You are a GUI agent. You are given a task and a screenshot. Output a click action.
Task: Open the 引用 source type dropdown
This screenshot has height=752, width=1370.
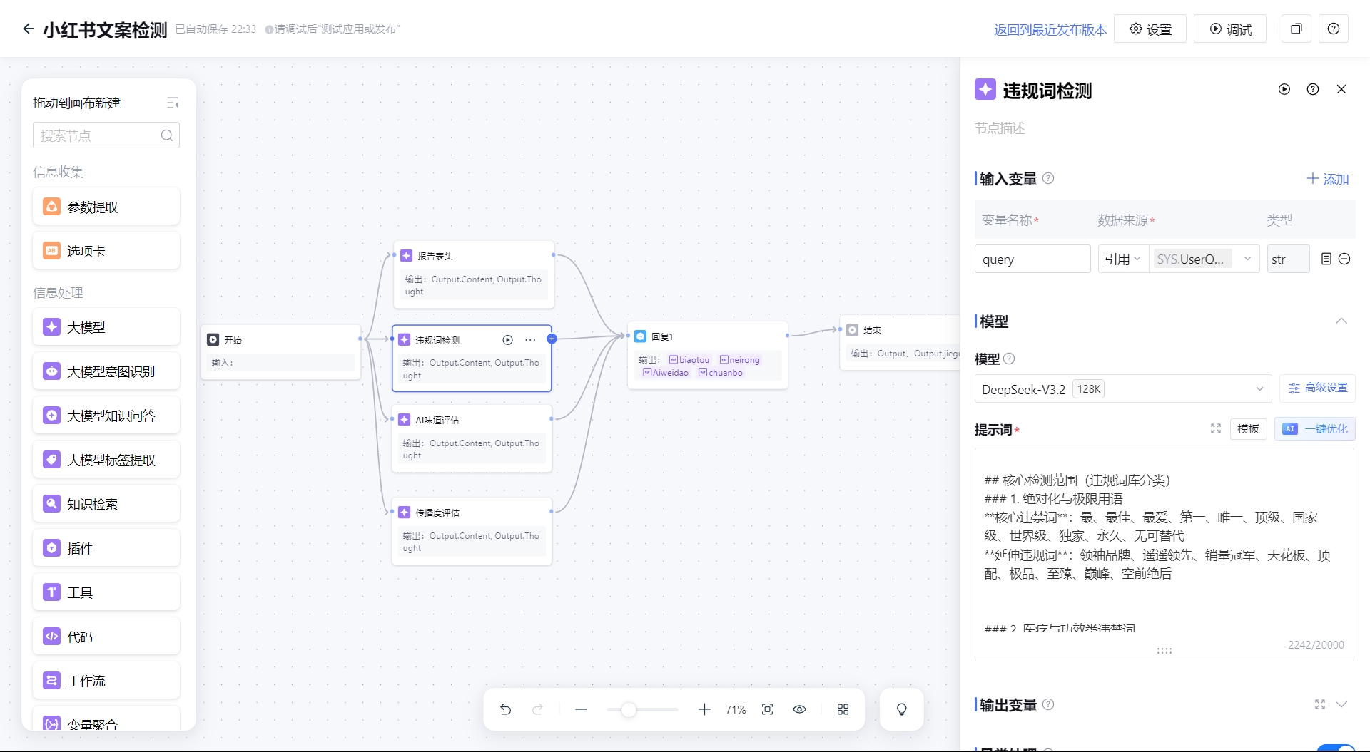click(x=1122, y=259)
